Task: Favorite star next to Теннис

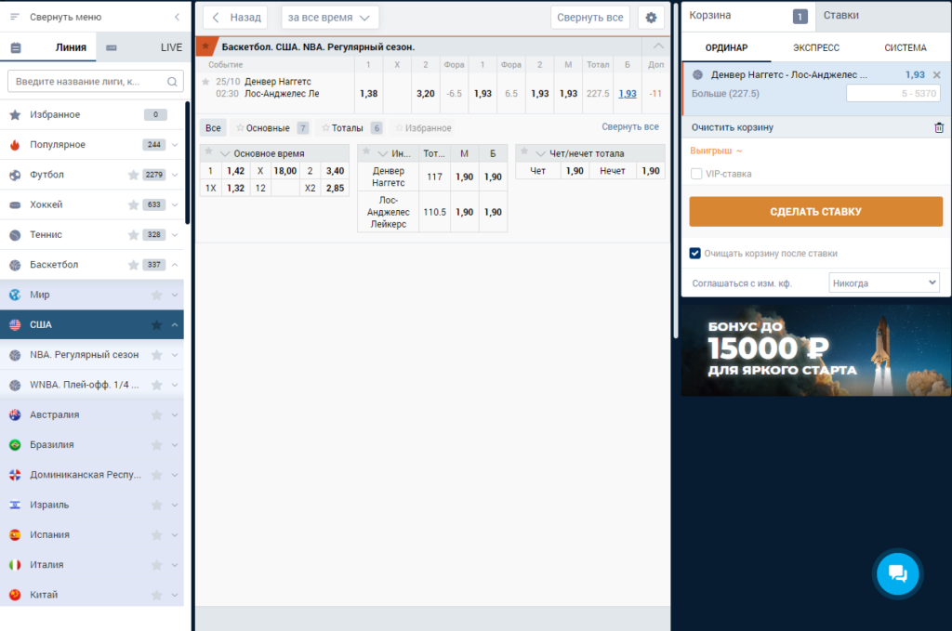Action: click(x=134, y=235)
